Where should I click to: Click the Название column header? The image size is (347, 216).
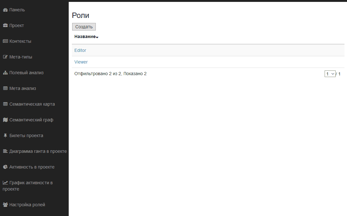pyautogui.click(x=85, y=37)
